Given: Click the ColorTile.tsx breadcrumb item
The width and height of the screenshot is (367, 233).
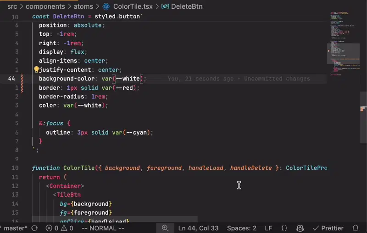Looking at the screenshot, I should tap(133, 6).
